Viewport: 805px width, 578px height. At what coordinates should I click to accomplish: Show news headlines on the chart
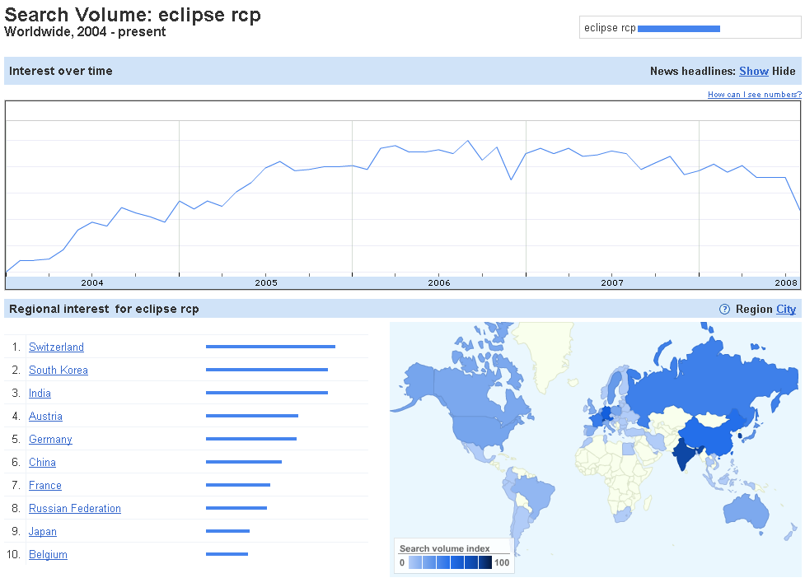[753, 72]
